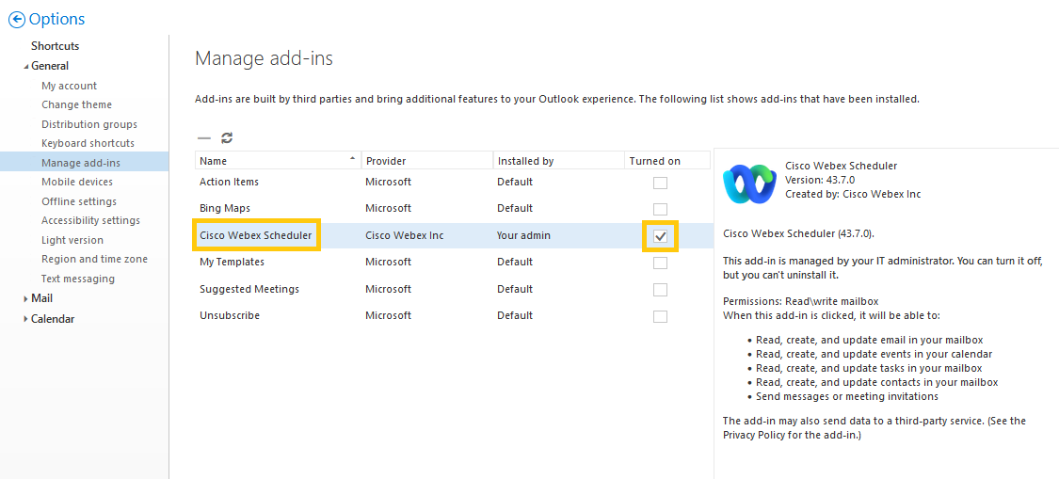
Task: Select the Suggested Meetings add-in row
Action: 249,289
